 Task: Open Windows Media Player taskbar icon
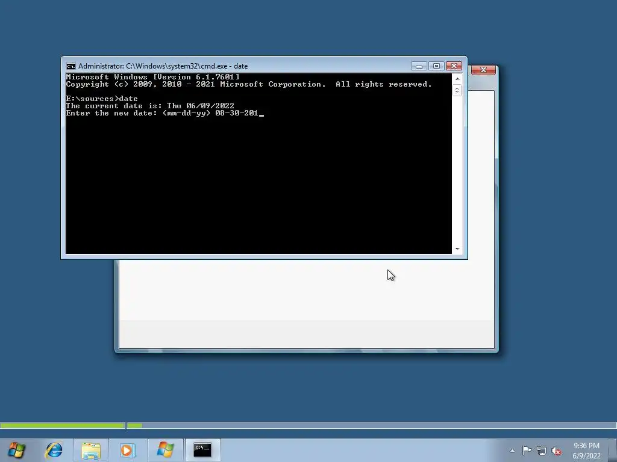[127, 450]
